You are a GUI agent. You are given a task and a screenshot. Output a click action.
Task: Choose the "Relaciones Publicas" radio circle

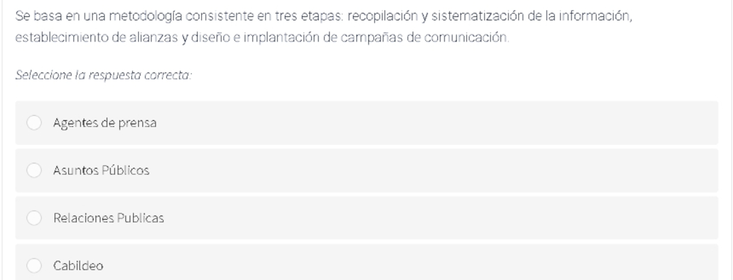point(35,218)
